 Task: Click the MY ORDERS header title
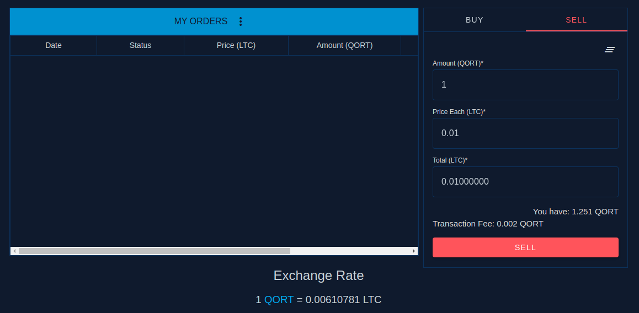click(x=200, y=21)
